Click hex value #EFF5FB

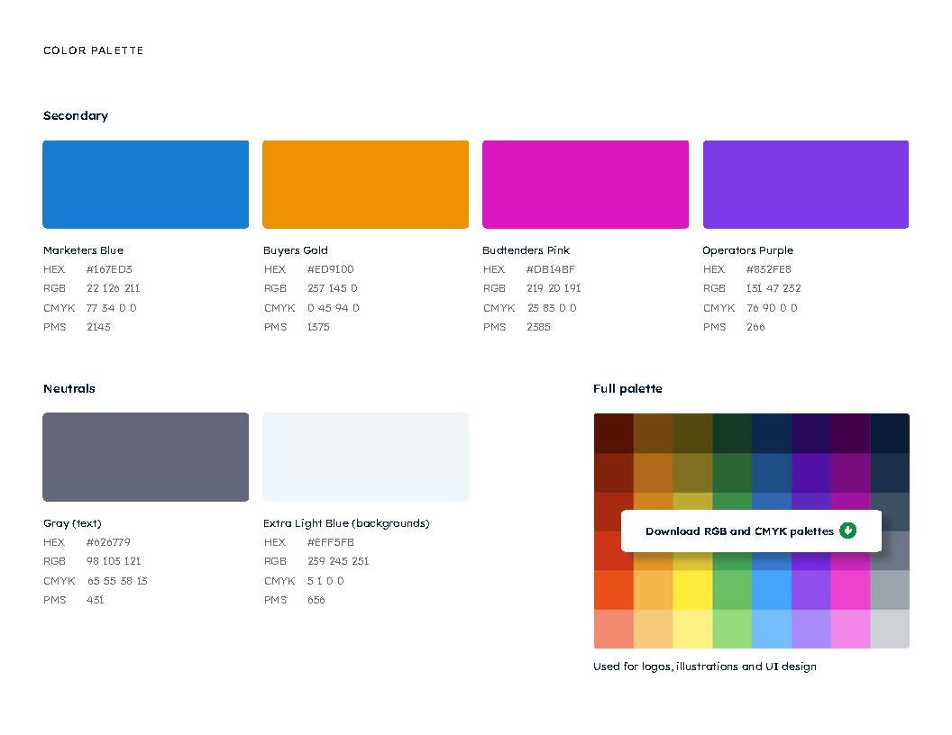pyautogui.click(x=330, y=542)
